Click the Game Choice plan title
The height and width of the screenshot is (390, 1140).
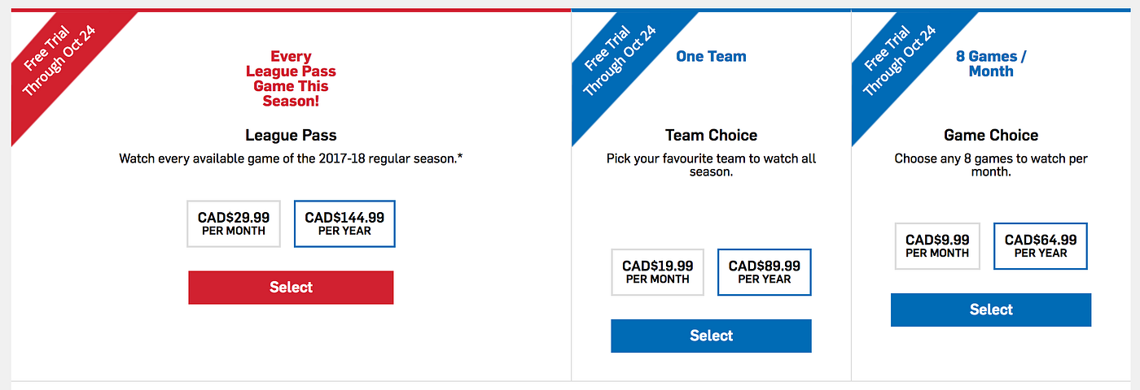991,135
